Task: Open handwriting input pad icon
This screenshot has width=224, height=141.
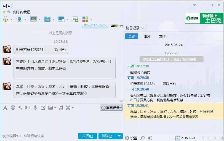Action: pyautogui.click(x=43, y=108)
